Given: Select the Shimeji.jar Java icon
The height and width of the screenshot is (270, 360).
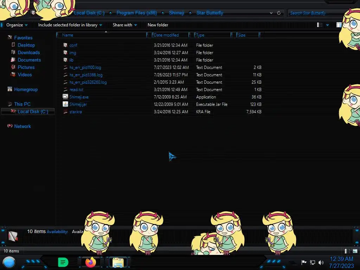Looking at the screenshot, I should pos(65,104).
